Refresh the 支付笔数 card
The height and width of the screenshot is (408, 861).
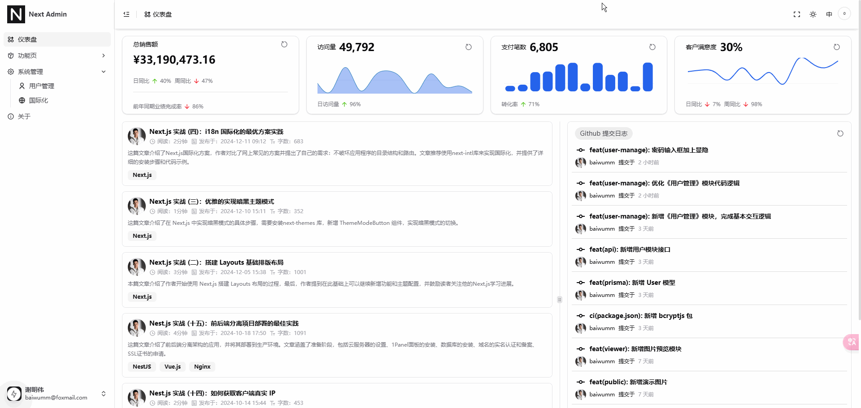[x=652, y=47]
